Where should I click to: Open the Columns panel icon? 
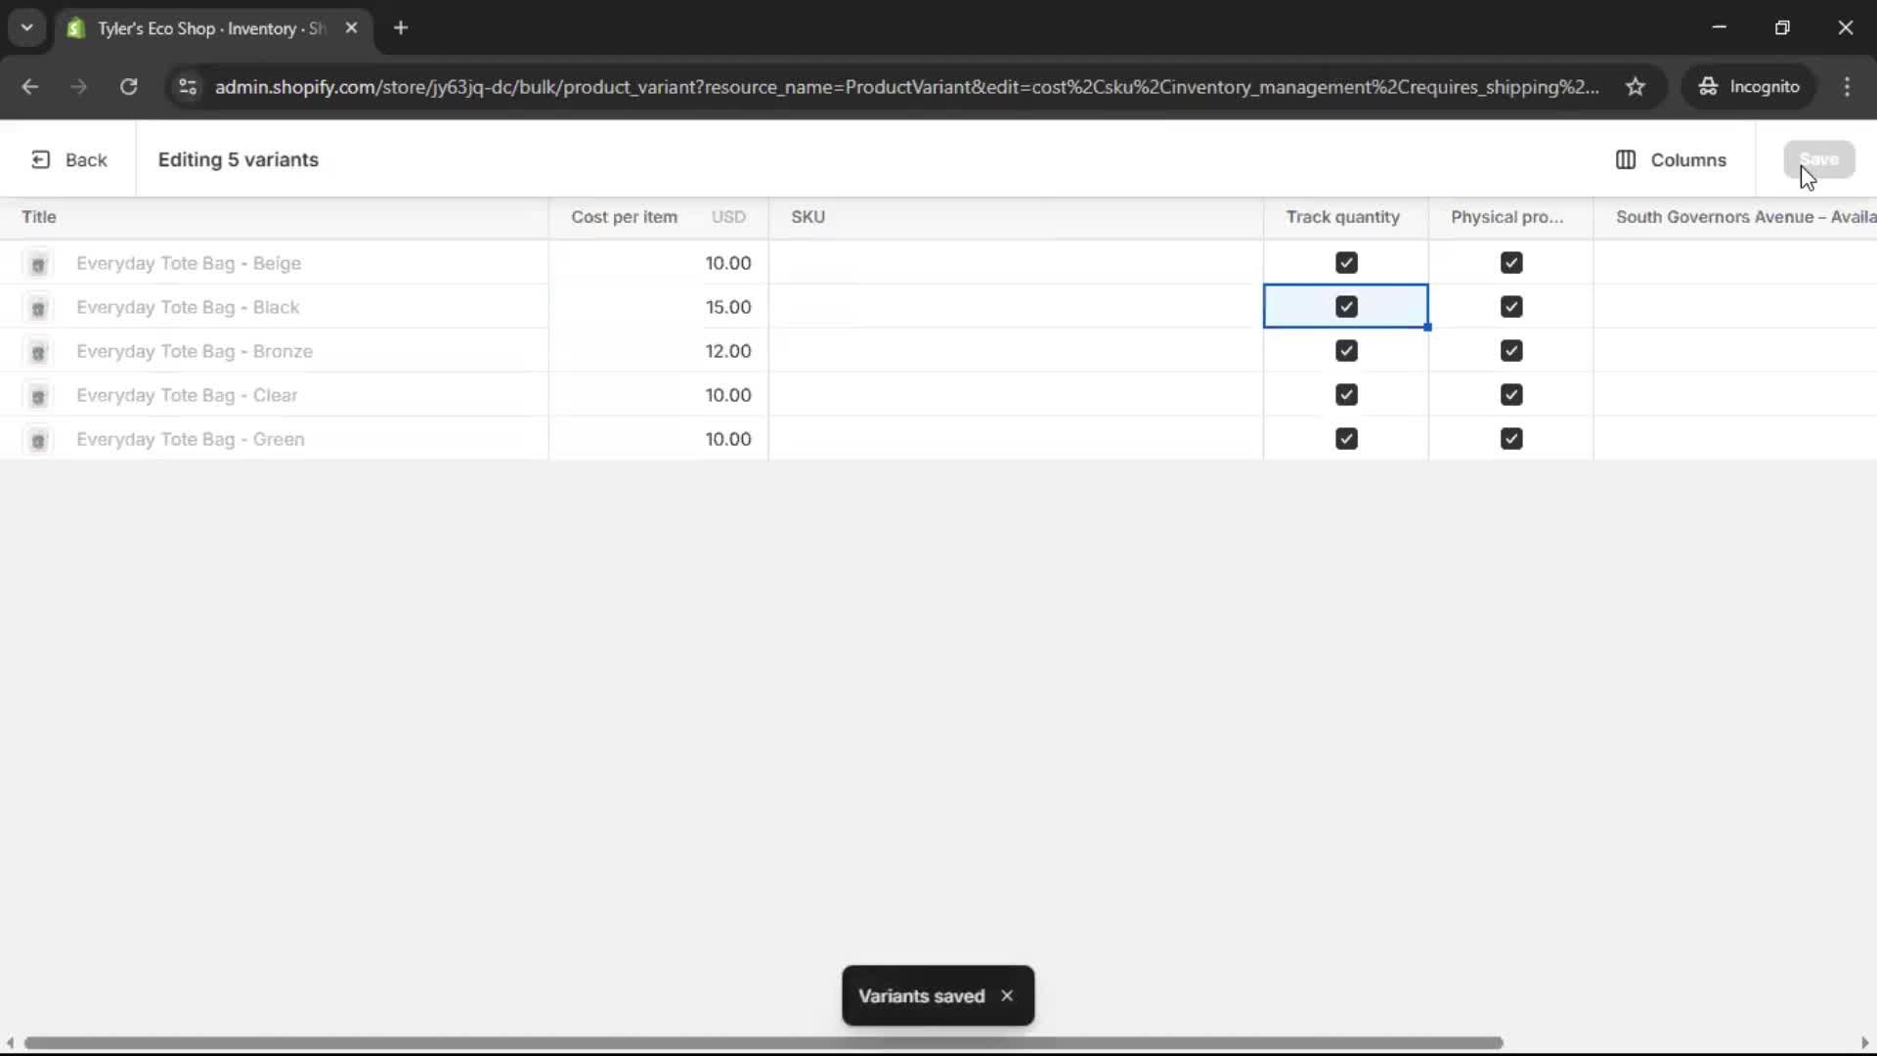[x=1626, y=159]
